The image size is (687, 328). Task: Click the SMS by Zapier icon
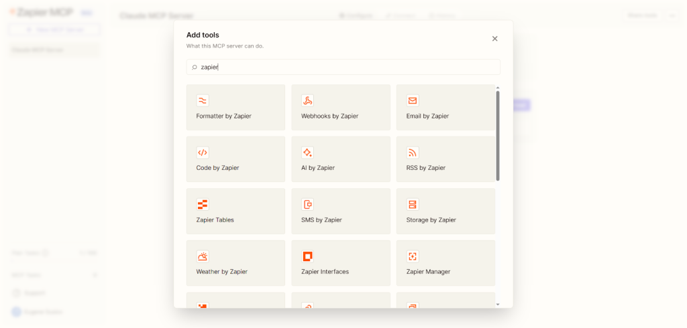(x=308, y=204)
